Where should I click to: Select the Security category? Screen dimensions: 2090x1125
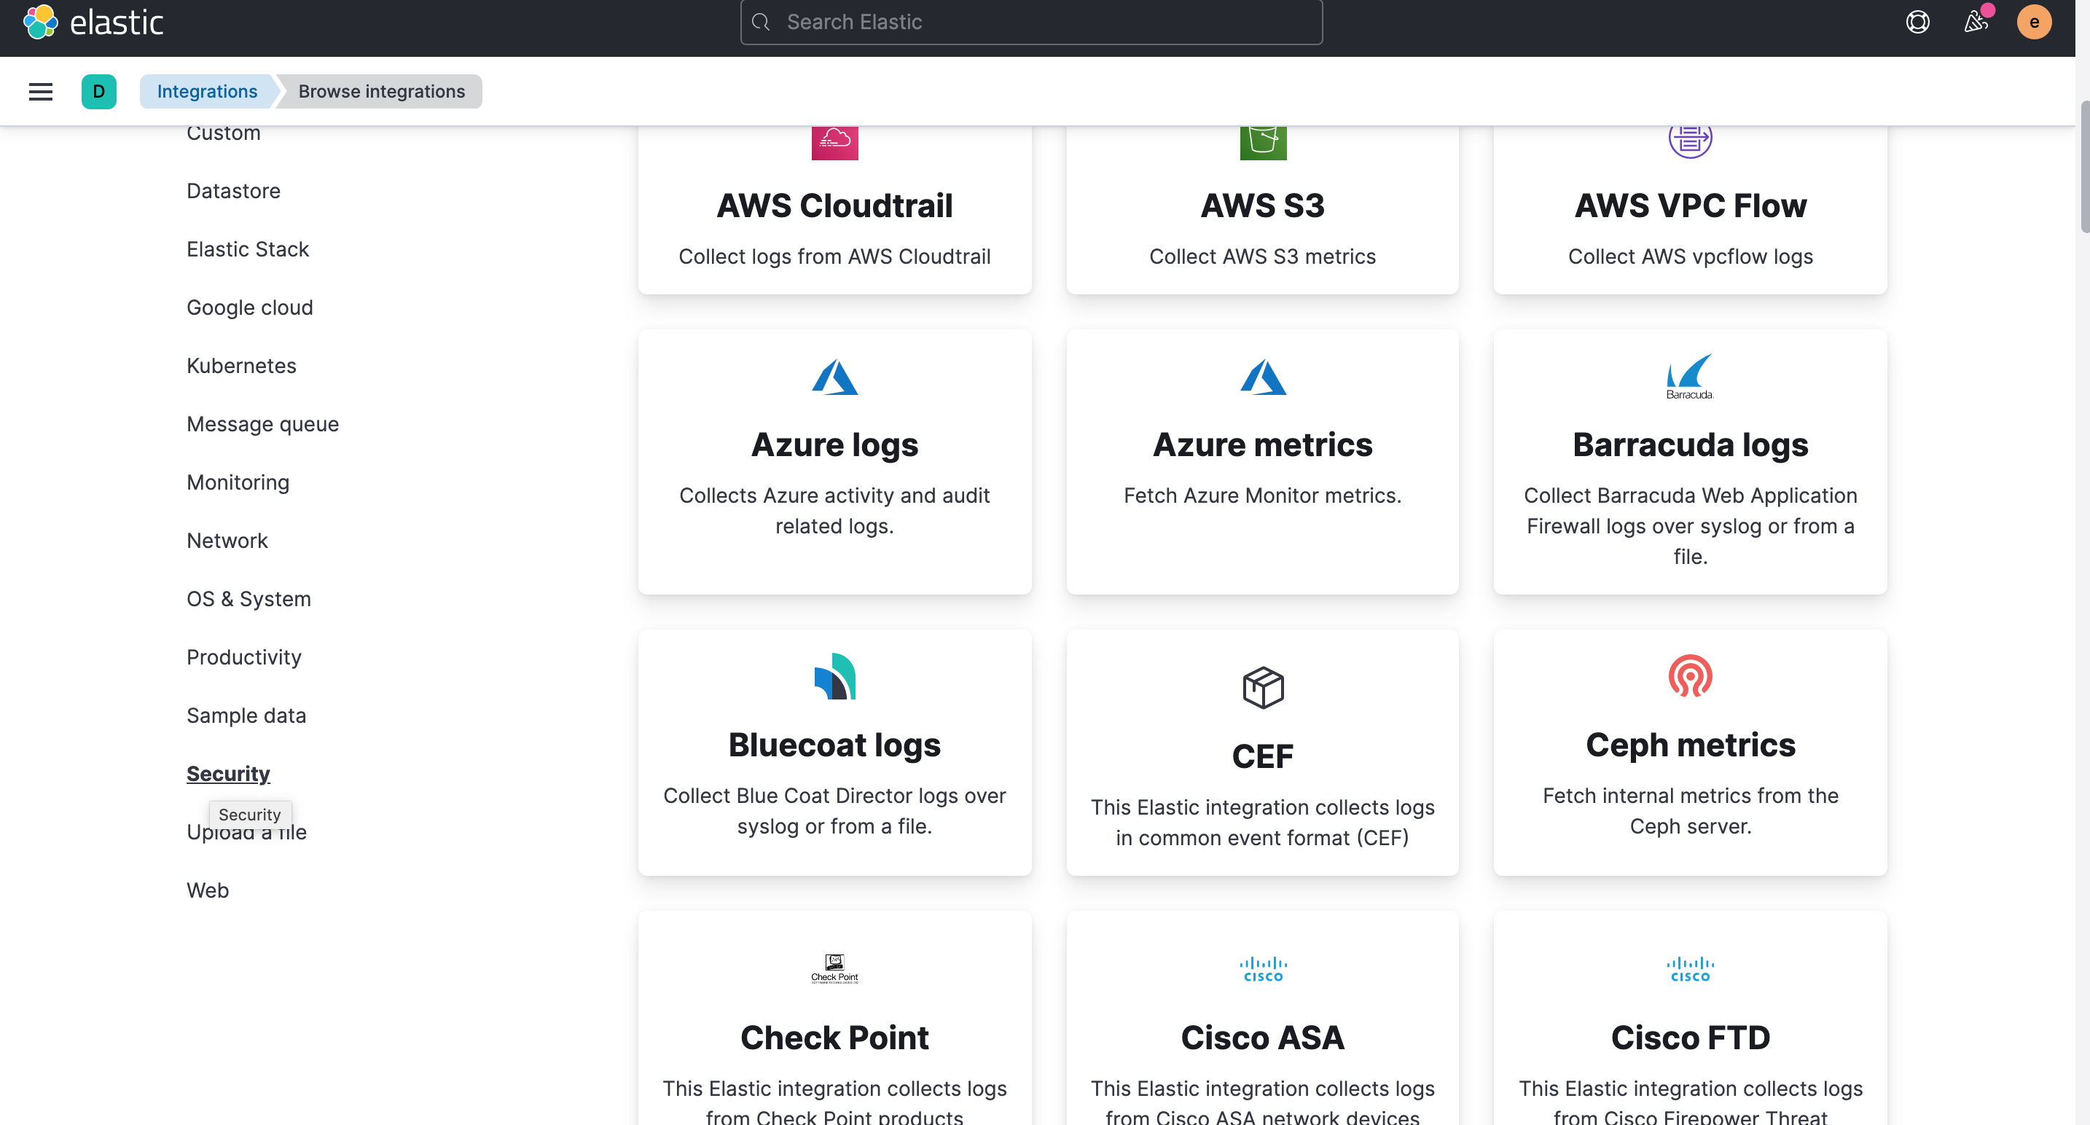click(x=228, y=773)
